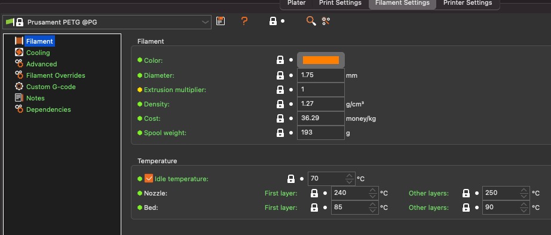This screenshot has height=235, width=551.
Task: Click the lock icon on Cost row
Action: click(x=280, y=118)
